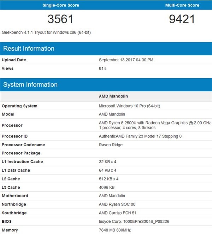Select the AMD Carrizo FCH 51 value
The width and height of the screenshot is (212, 234).
point(118,213)
